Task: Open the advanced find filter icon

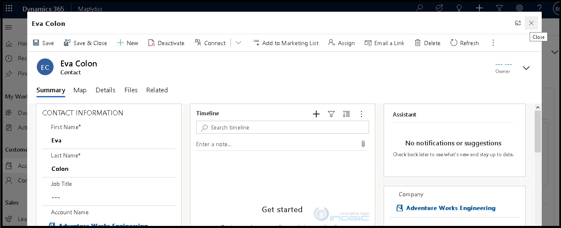Action: [x=500, y=8]
